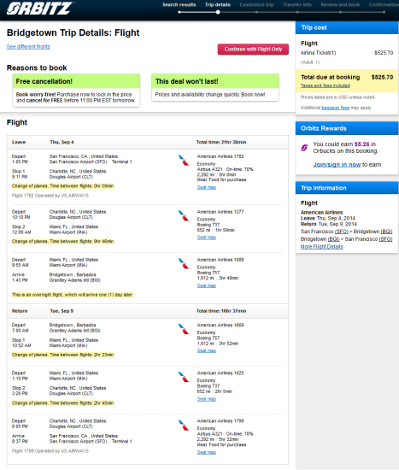Select the Trip details step label

pos(218,5)
